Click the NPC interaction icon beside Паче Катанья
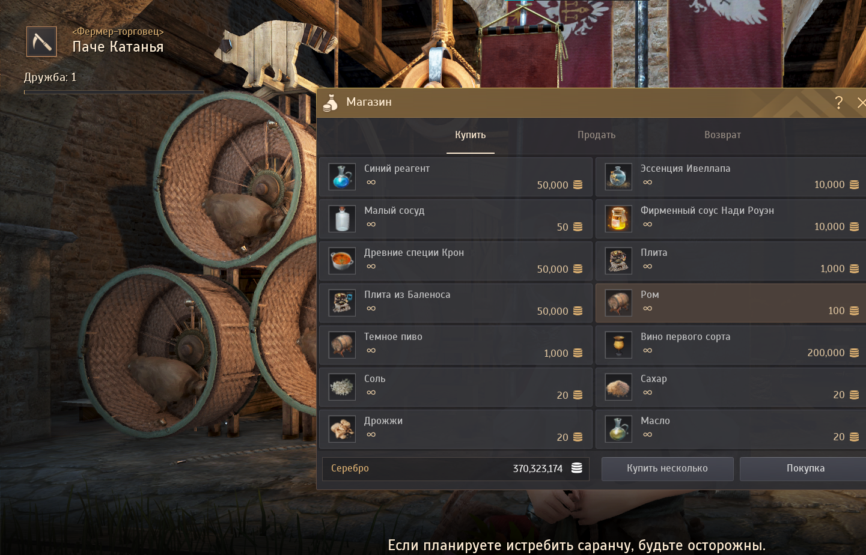The image size is (866, 555). click(41, 41)
